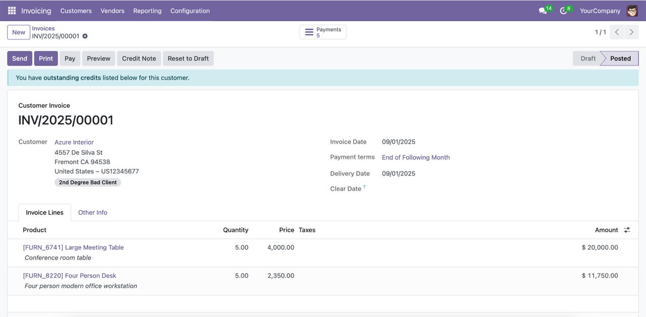Open the Configuration menu
This screenshot has width=646, height=317.
pyautogui.click(x=190, y=11)
